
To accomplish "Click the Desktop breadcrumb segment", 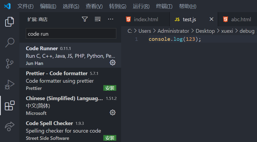I will [x=205, y=31].
